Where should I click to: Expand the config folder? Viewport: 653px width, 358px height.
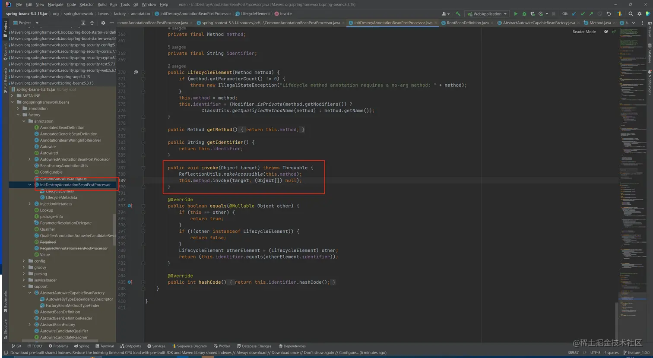click(24, 261)
